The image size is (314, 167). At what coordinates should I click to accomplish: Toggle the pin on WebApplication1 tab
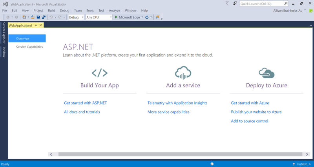pyautogui.click(x=36, y=25)
